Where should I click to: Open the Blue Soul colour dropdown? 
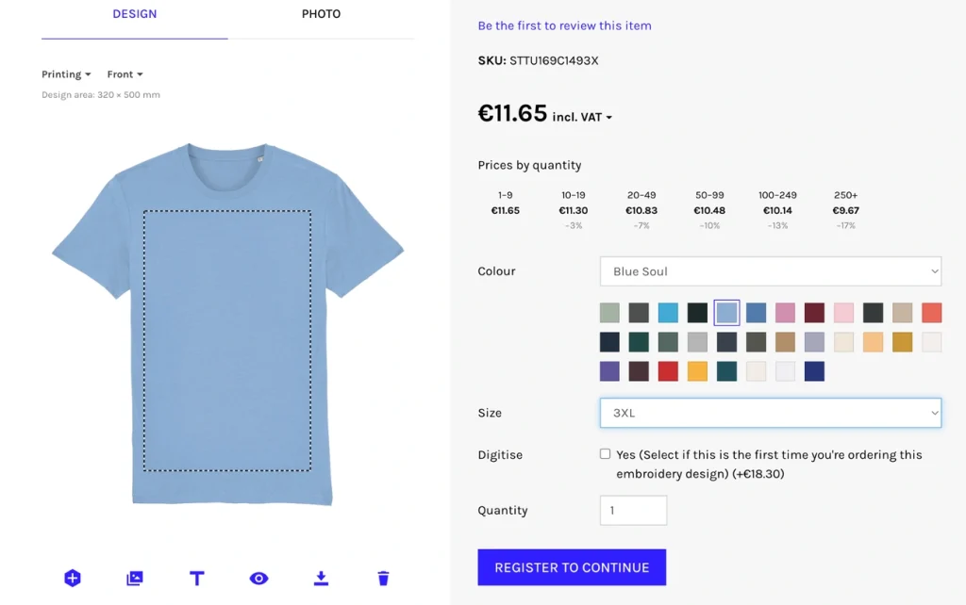pos(770,271)
